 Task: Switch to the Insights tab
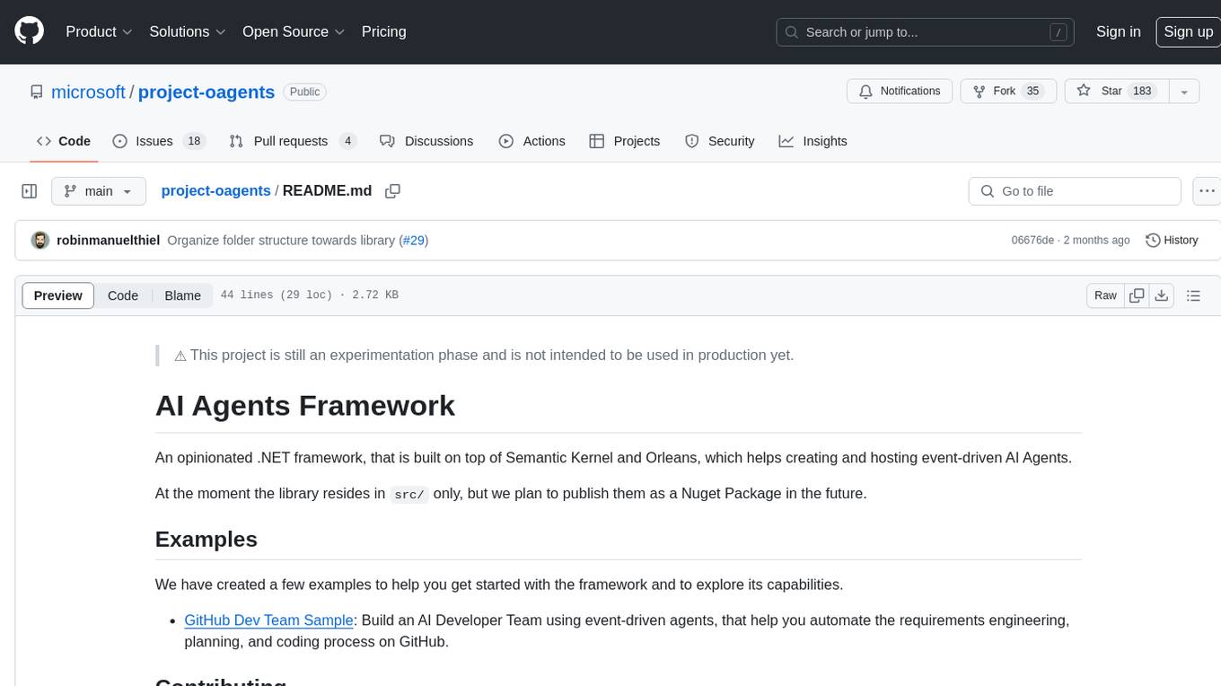813,141
